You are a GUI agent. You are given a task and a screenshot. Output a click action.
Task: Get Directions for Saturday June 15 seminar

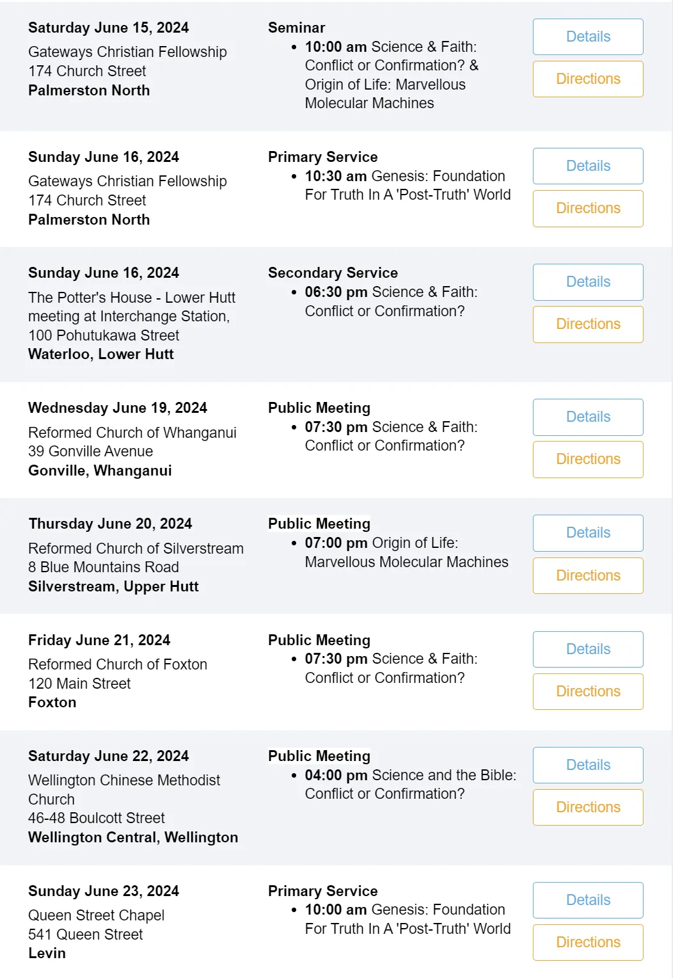pyautogui.click(x=588, y=79)
